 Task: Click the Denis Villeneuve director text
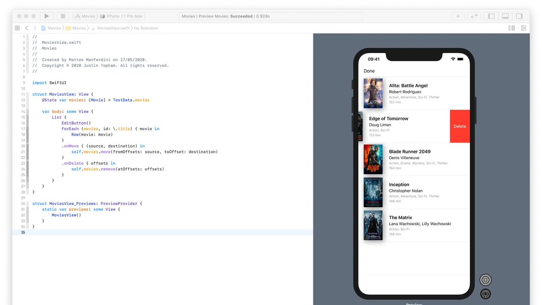(x=404, y=158)
